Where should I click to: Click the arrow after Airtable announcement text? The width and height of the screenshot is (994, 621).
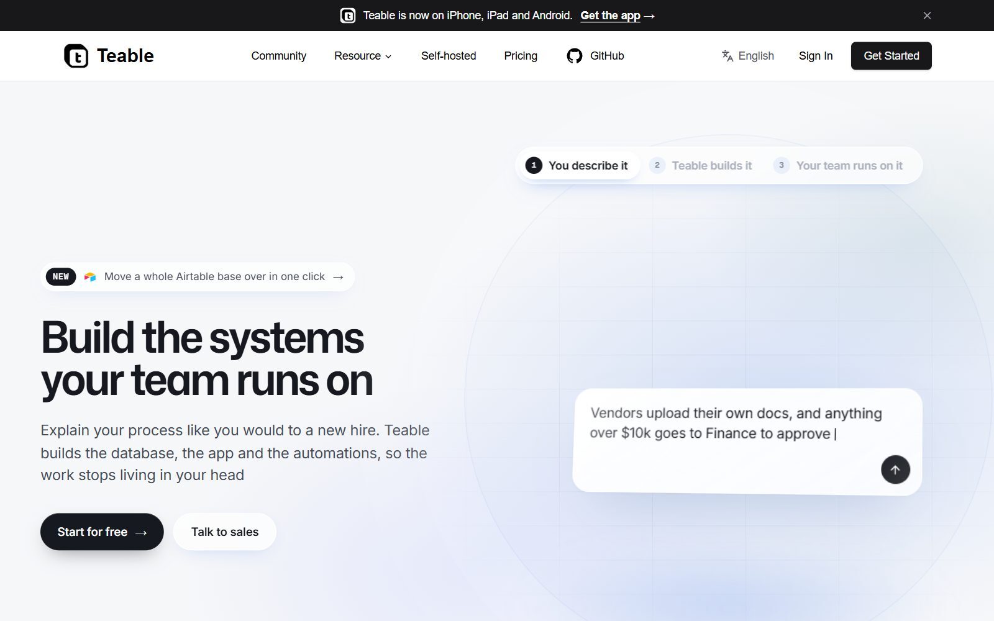point(338,277)
